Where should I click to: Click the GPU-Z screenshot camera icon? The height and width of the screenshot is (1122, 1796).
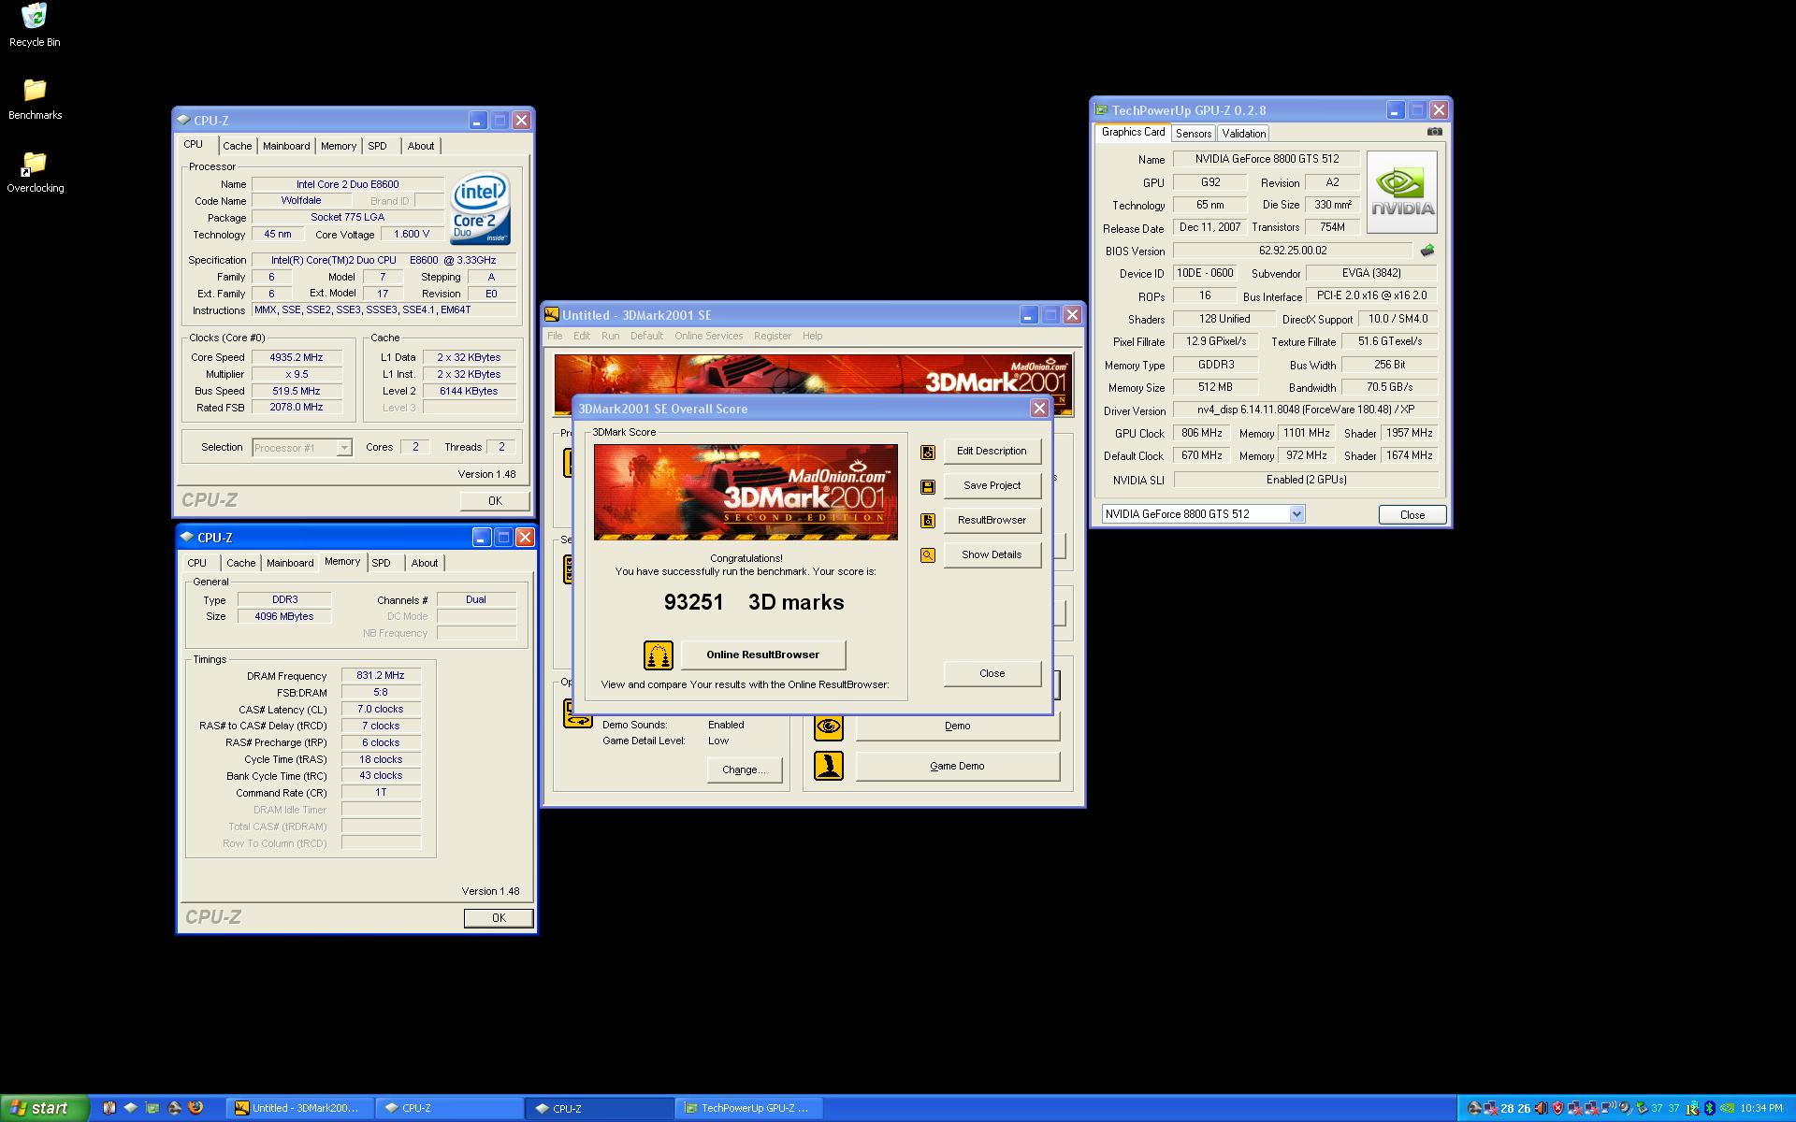pyautogui.click(x=1434, y=132)
